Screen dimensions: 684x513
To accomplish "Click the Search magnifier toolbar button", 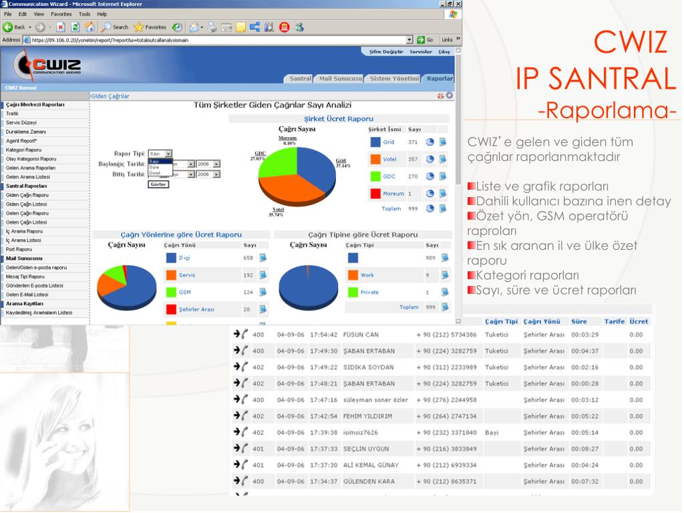I will 114,27.
